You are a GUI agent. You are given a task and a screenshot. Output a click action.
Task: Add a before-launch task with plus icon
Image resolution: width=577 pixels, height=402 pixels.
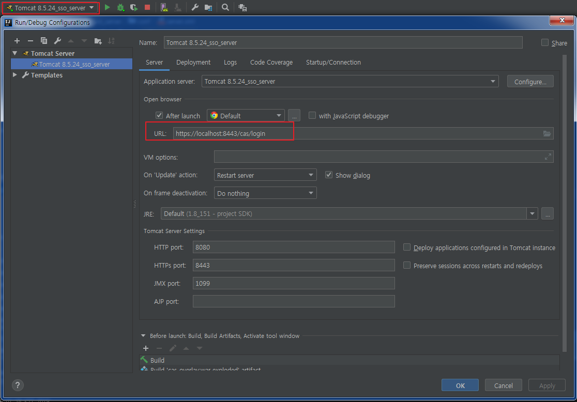tap(146, 348)
